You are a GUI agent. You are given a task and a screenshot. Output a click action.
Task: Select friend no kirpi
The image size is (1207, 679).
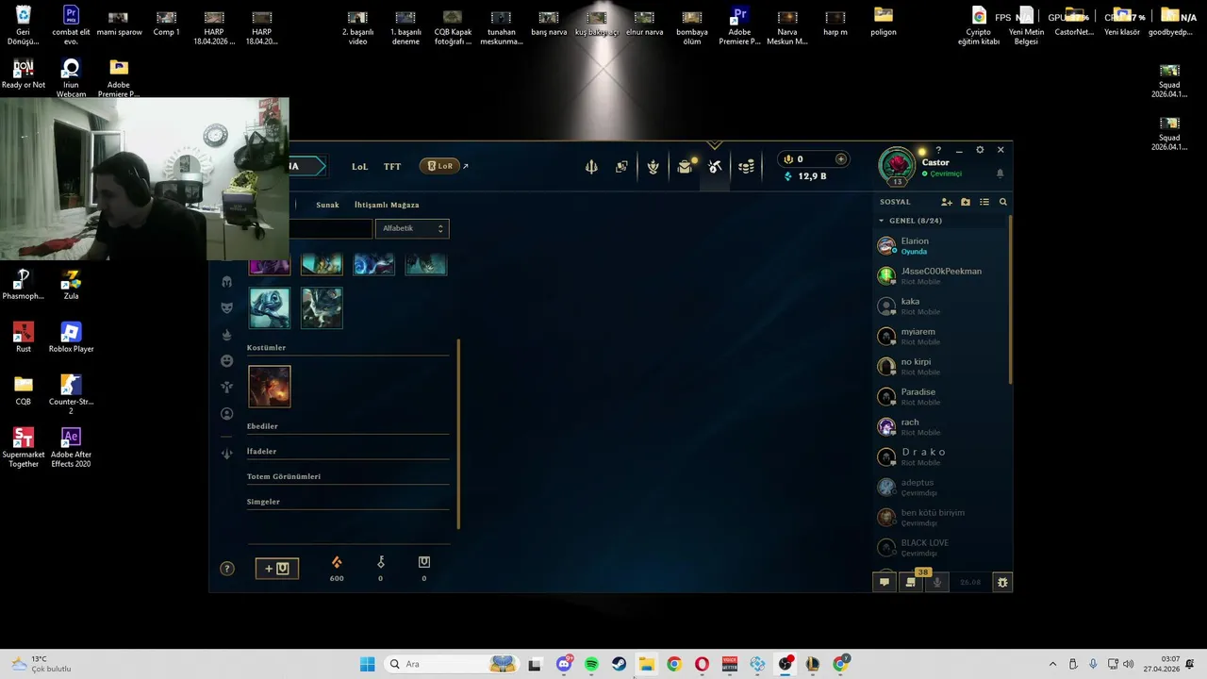tap(941, 367)
